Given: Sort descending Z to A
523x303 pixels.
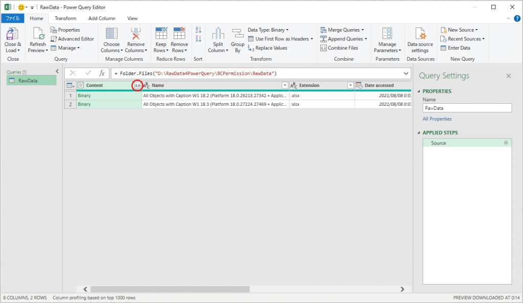Looking at the screenshot, I should 198,39.
